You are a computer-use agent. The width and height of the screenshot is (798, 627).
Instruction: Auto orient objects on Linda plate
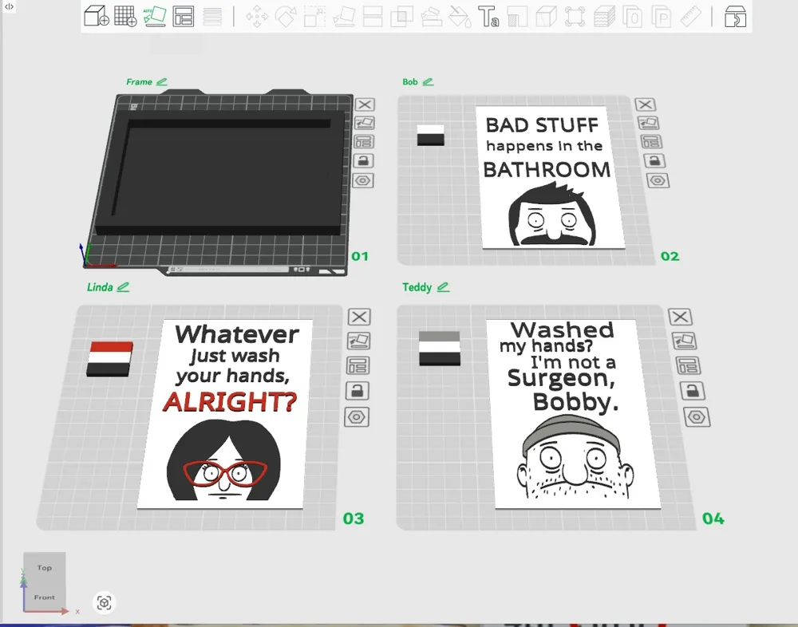[x=359, y=341]
